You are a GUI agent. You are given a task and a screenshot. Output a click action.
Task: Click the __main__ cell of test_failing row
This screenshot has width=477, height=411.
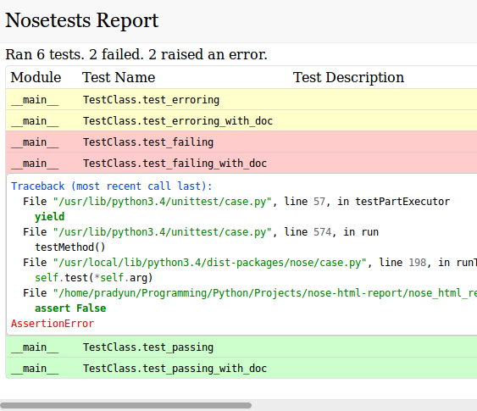pyautogui.click(x=35, y=142)
